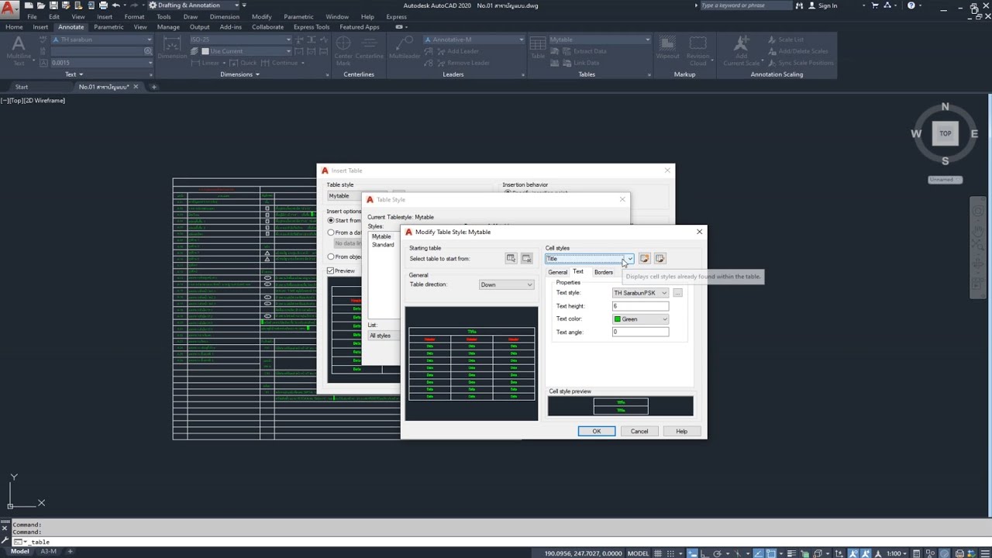Click the Plot printer icon in quick access toolbar

click(103, 5)
